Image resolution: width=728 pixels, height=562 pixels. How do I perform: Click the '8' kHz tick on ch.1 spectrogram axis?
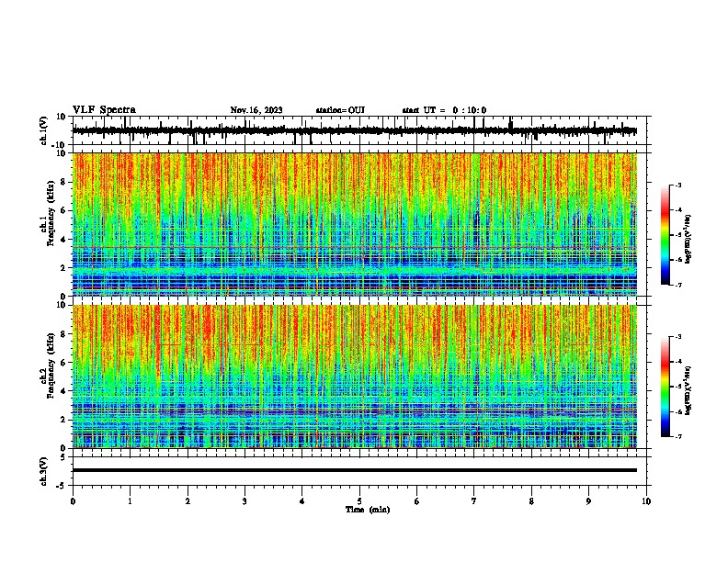click(63, 182)
